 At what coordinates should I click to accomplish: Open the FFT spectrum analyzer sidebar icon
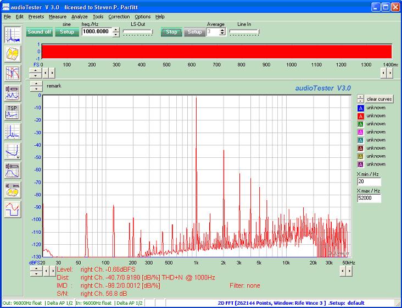pyautogui.click(x=13, y=35)
